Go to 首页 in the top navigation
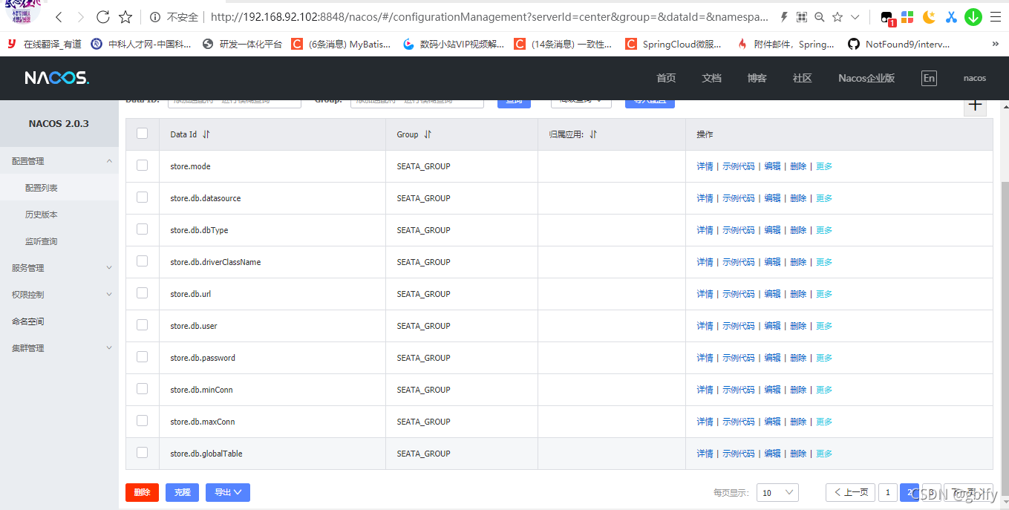The height and width of the screenshot is (510, 1009). pyautogui.click(x=666, y=78)
